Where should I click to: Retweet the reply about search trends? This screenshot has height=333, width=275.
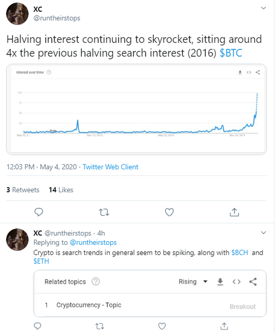tap(100, 326)
